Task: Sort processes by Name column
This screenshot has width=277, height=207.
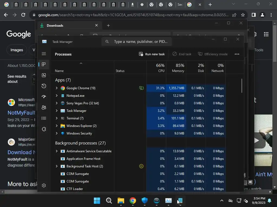Action: click(83, 67)
